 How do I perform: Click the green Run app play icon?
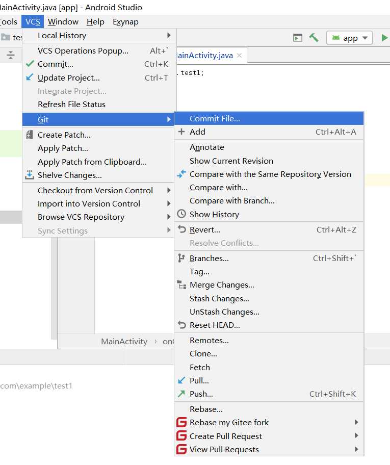(384, 38)
